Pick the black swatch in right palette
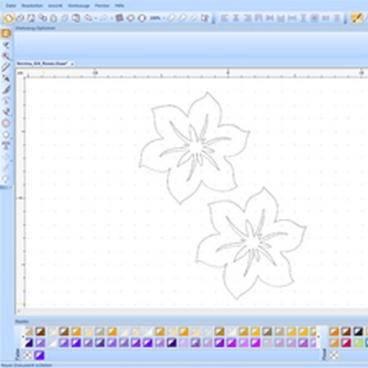Image resolution: width=368 pixels, height=368 pixels. pos(358,331)
